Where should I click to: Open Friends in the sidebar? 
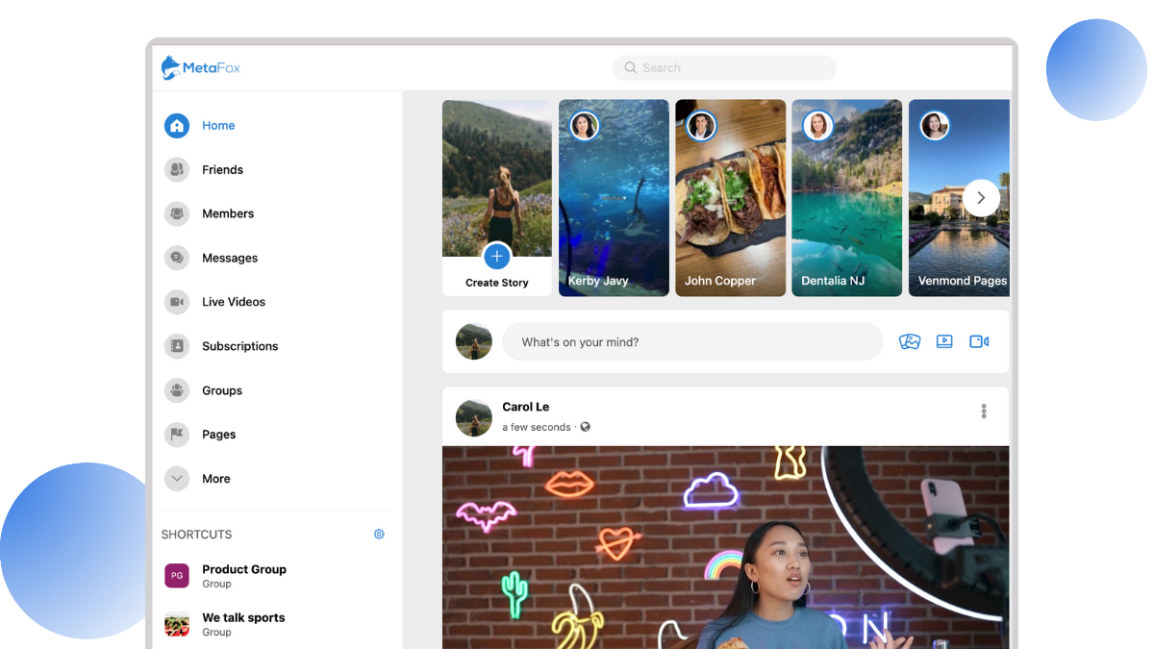pos(221,170)
